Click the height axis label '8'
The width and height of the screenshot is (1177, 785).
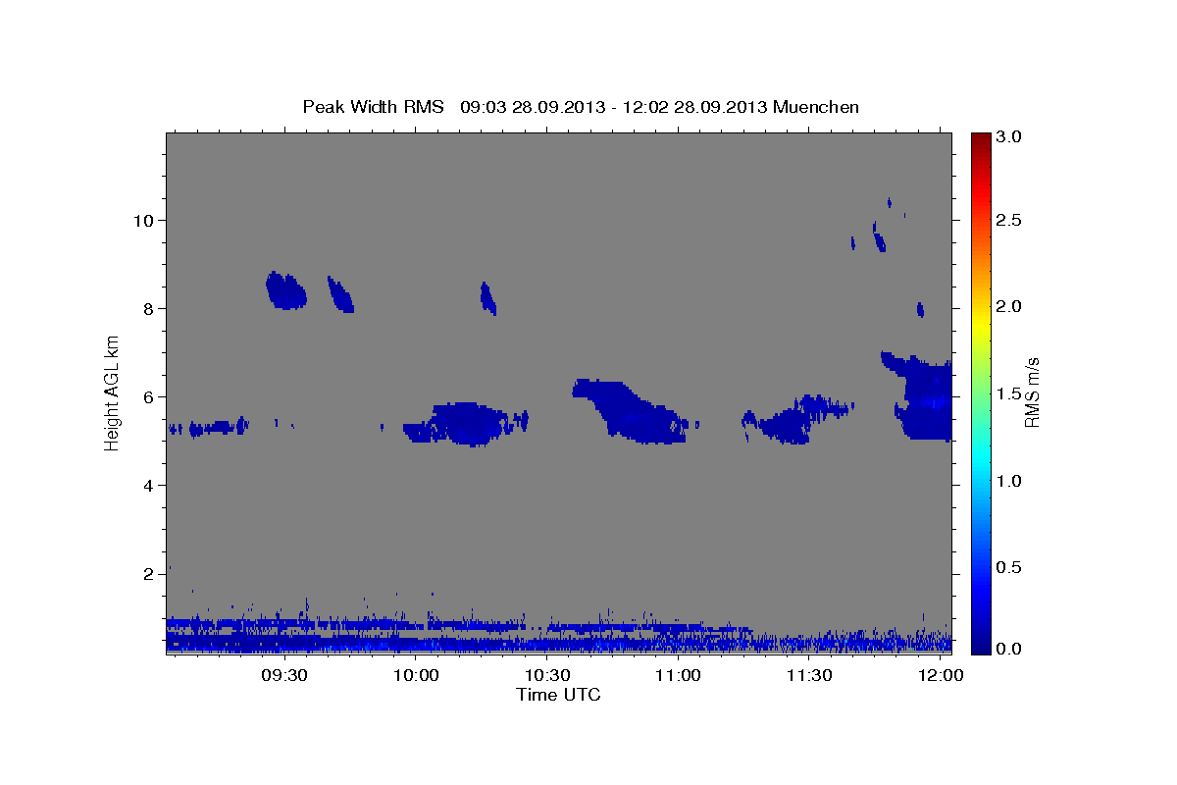(146, 308)
